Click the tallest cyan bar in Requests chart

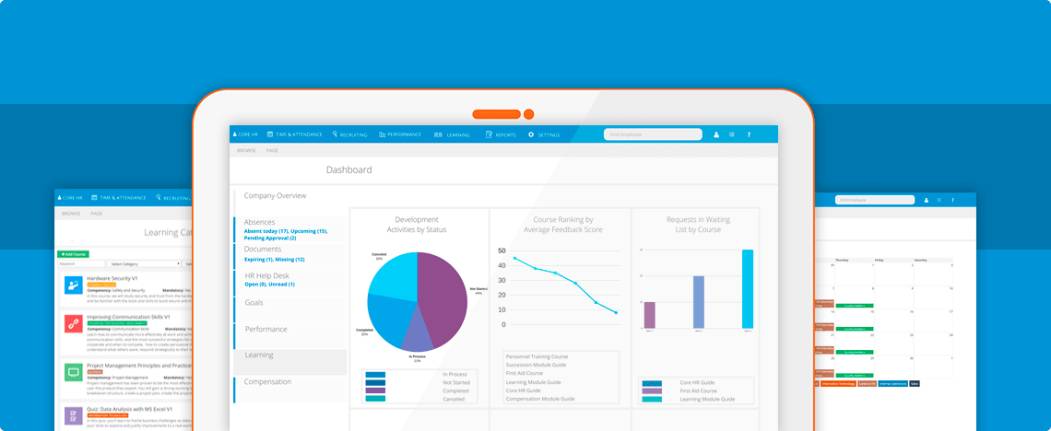748,289
